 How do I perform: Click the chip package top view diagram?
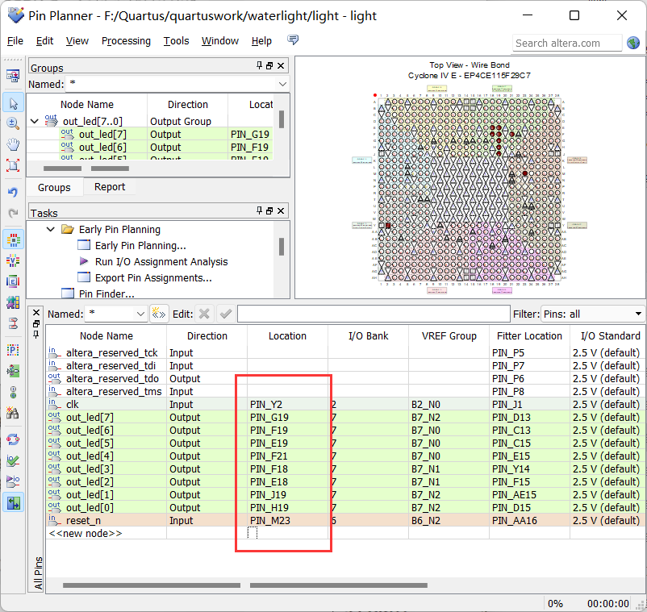pos(470,189)
